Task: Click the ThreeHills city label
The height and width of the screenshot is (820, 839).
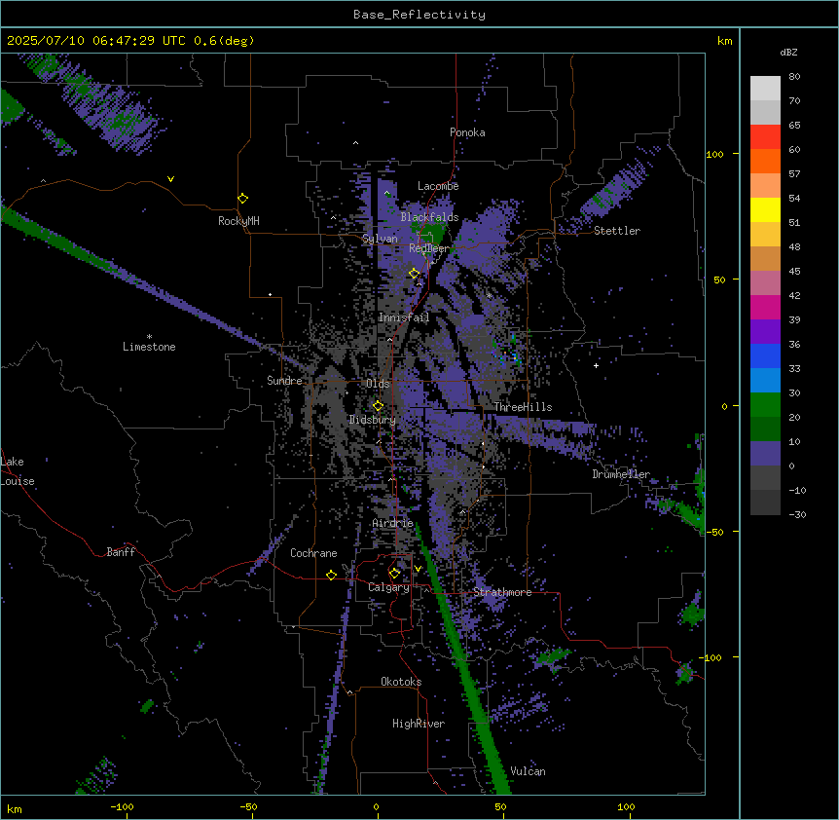Action: tap(523, 407)
